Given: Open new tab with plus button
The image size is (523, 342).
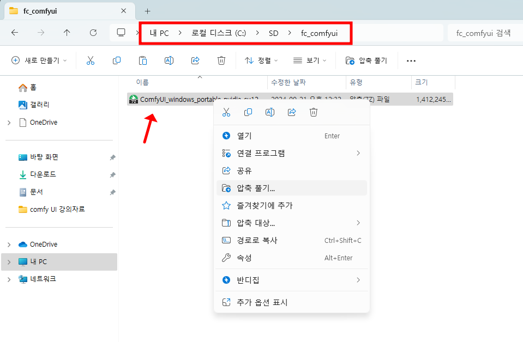Looking at the screenshot, I should 147,11.
